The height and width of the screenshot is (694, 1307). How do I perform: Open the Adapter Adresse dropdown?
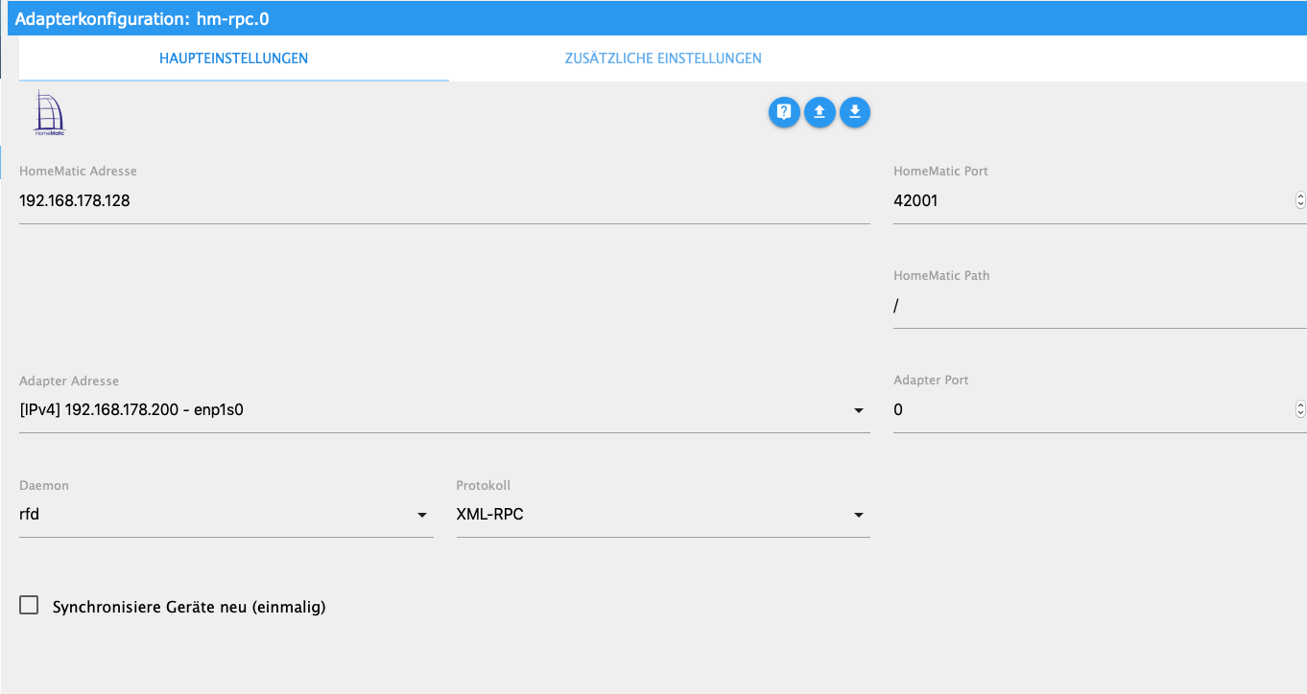(444, 410)
